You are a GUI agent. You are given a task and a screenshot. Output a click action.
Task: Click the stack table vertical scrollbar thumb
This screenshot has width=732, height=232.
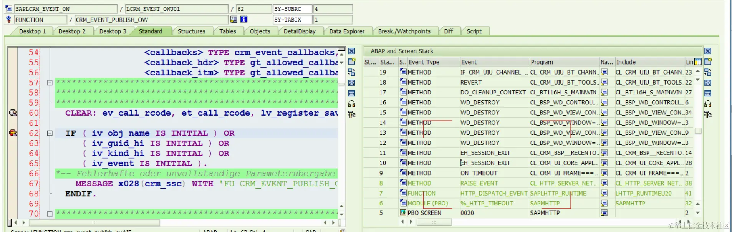tap(698, 131)
